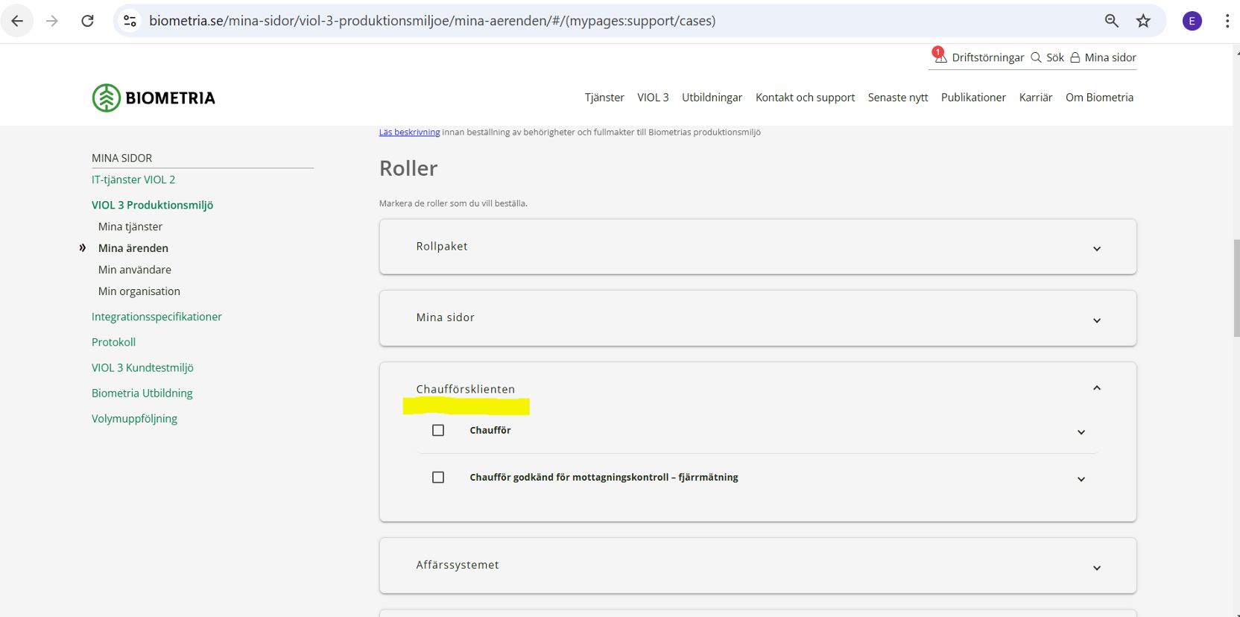Click the MINA SIDOR sidebar heading

point(121,158)
